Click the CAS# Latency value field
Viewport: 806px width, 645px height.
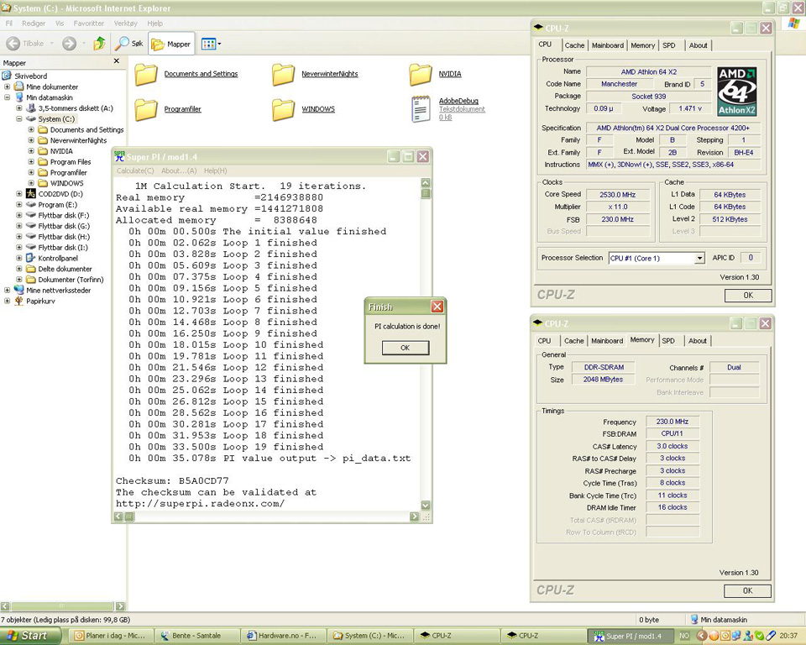coord(673,446)
